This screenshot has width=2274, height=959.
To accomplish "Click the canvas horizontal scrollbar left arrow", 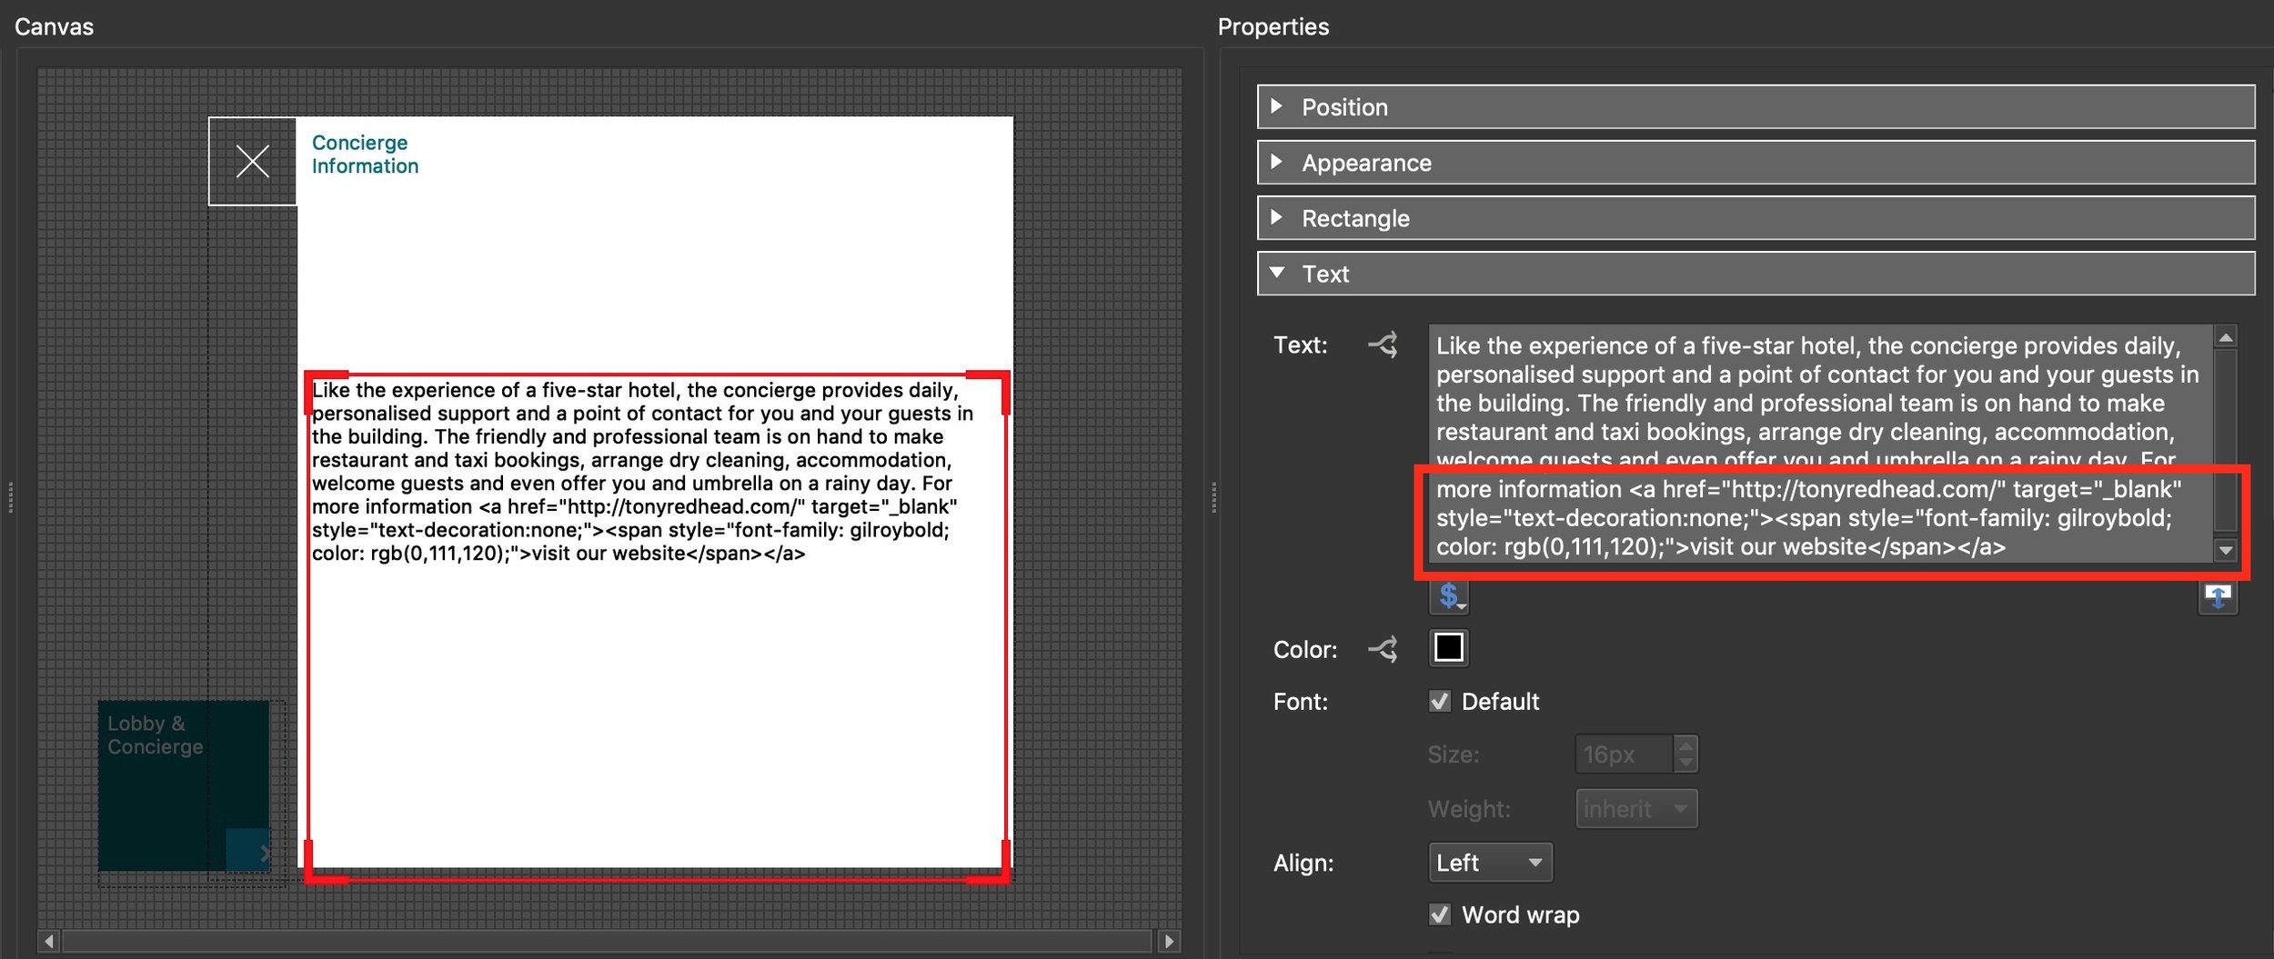I will coord(50,942).
